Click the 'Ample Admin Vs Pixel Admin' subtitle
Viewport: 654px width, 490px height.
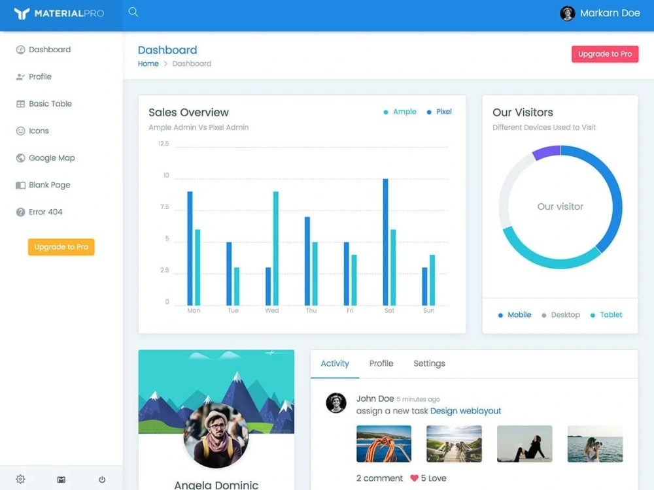click(199, 127)
